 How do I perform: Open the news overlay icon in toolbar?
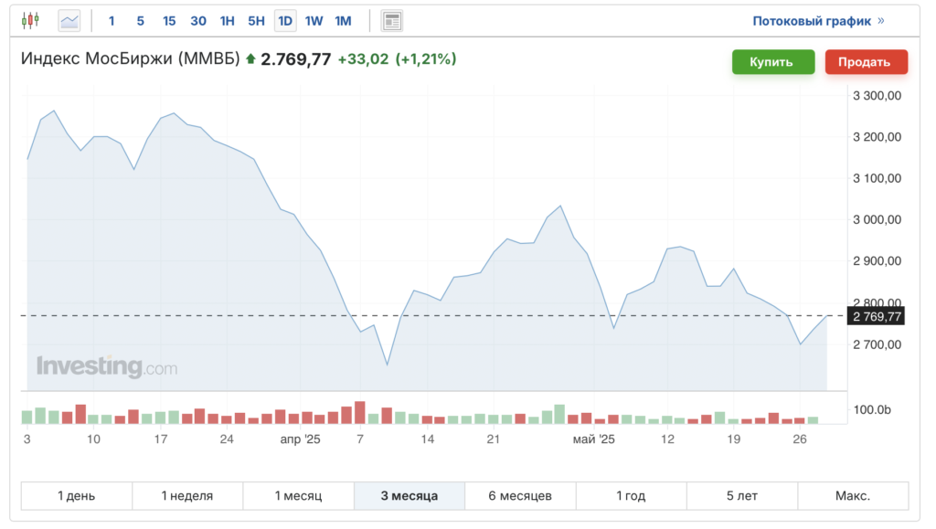point(391,20)
